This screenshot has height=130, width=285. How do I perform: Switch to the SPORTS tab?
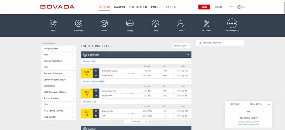click(x=104, y=7)
